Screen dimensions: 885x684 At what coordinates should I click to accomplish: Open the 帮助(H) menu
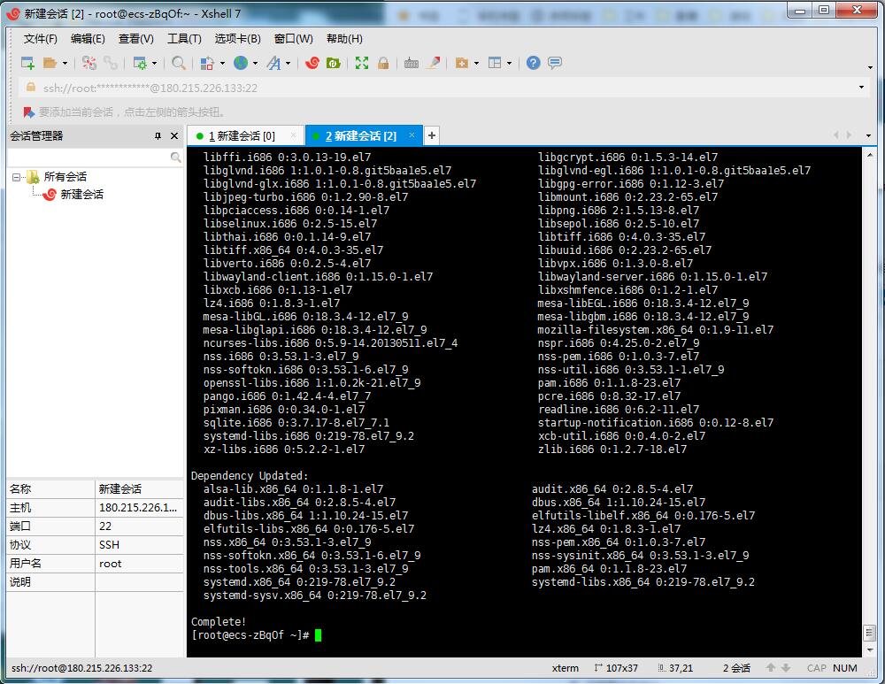[x=345, y=39]
